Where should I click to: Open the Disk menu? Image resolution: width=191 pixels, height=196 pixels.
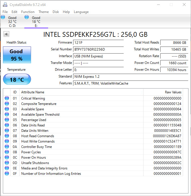56,12
